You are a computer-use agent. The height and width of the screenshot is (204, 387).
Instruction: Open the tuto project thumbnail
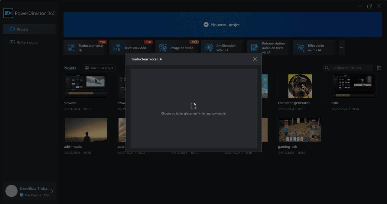tap(353, 86)
